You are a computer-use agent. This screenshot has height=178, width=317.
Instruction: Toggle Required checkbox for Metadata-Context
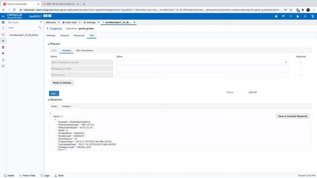coord(301,69)
